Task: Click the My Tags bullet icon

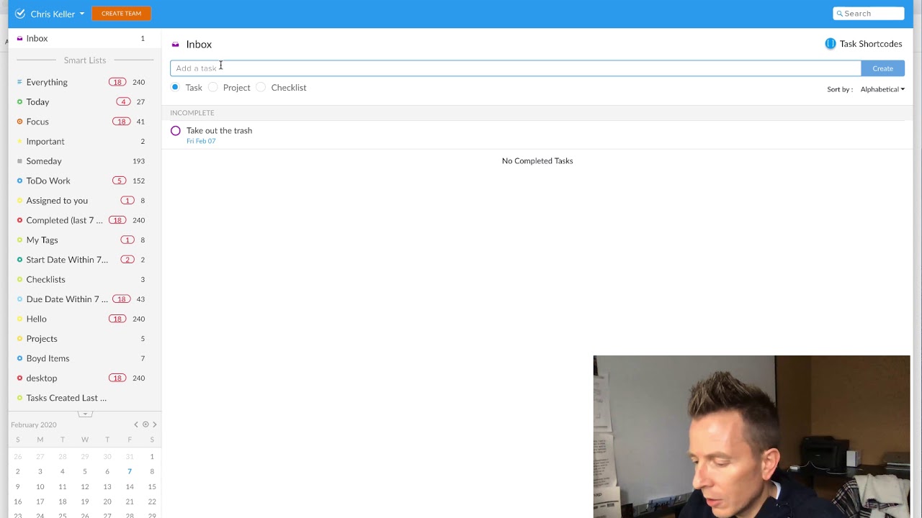Action: tap(19, 240)
